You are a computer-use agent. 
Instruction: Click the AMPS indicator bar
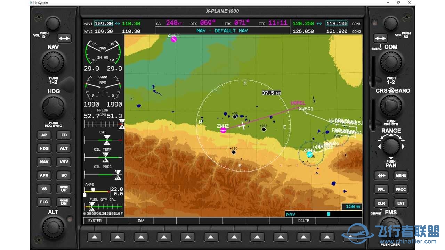click(x=97, y=191)
